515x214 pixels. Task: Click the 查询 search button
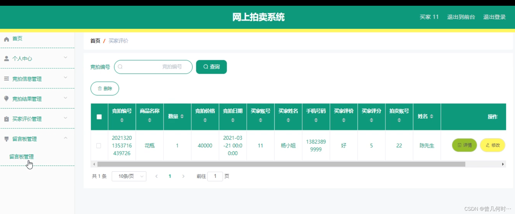(211, 67)
